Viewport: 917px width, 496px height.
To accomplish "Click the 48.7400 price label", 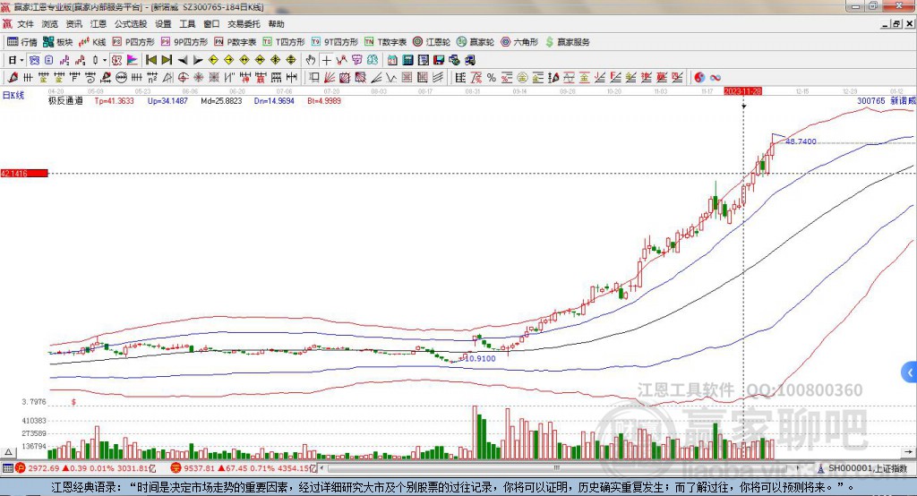I will point(801,141).
